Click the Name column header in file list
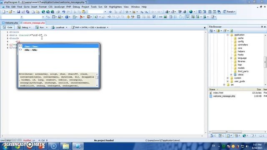The image size is (267, 150). click(212, 90)
